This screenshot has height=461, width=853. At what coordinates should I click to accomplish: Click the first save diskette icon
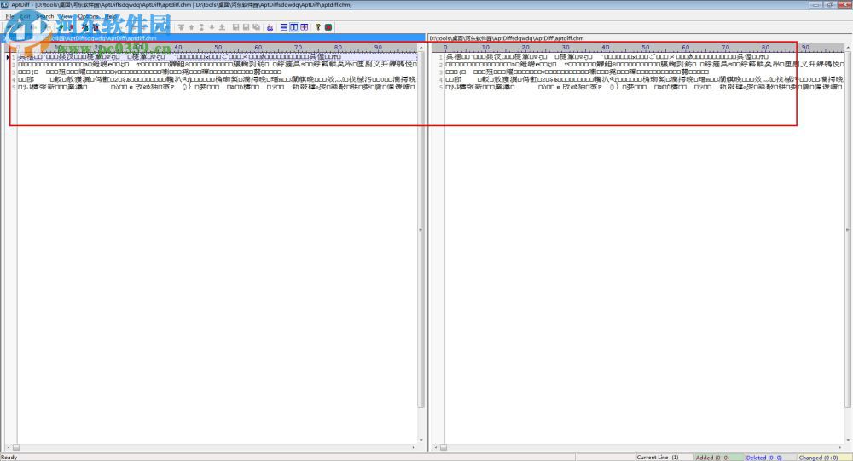[x=235, y=27]
